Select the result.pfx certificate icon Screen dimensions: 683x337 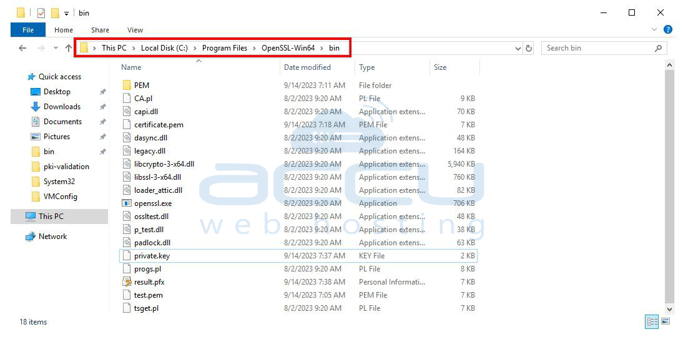(x=127, y=281)
